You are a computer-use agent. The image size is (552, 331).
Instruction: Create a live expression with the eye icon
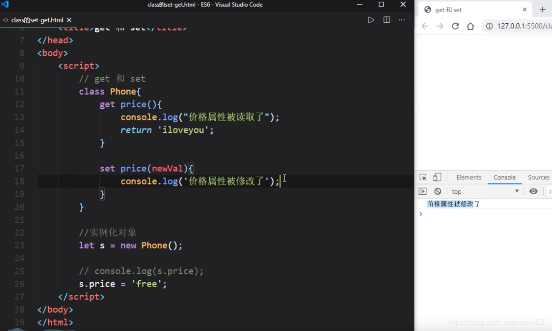point(533,191)
